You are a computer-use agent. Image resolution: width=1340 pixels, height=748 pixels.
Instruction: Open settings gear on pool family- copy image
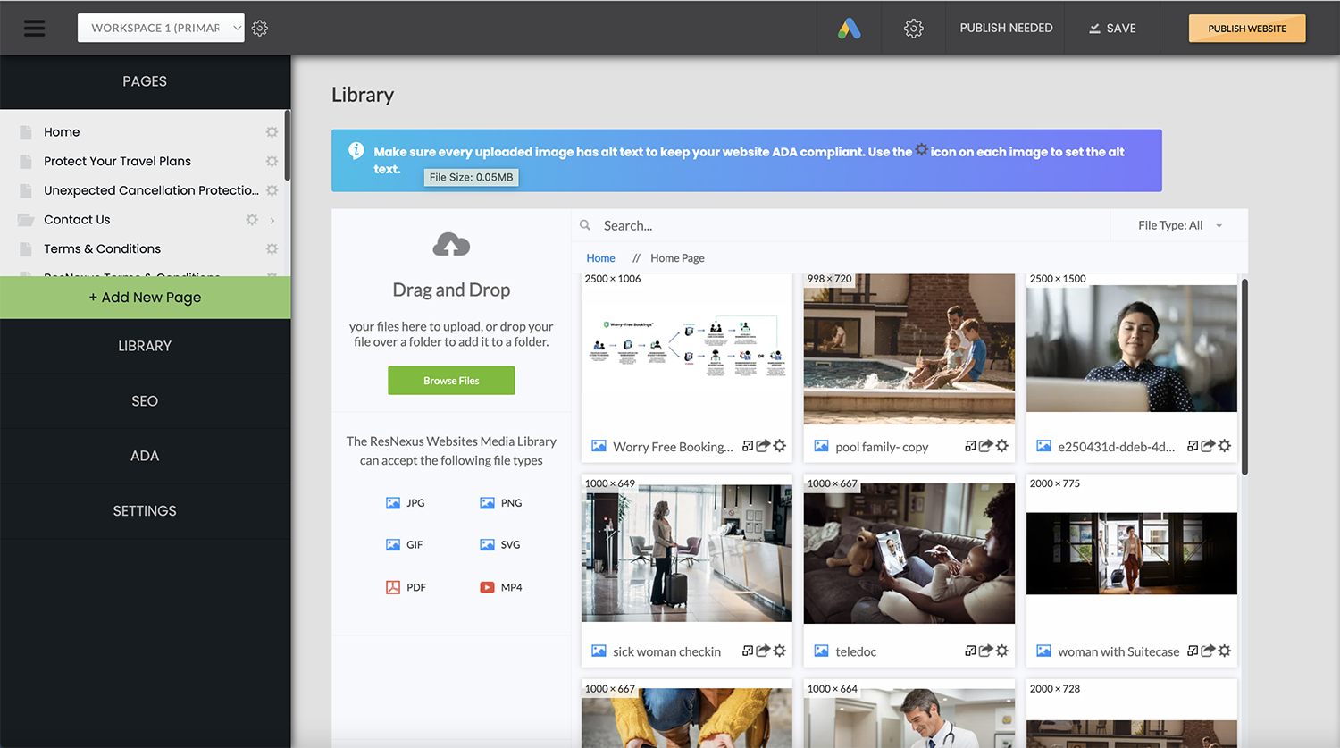click(x=1002, y=446)
